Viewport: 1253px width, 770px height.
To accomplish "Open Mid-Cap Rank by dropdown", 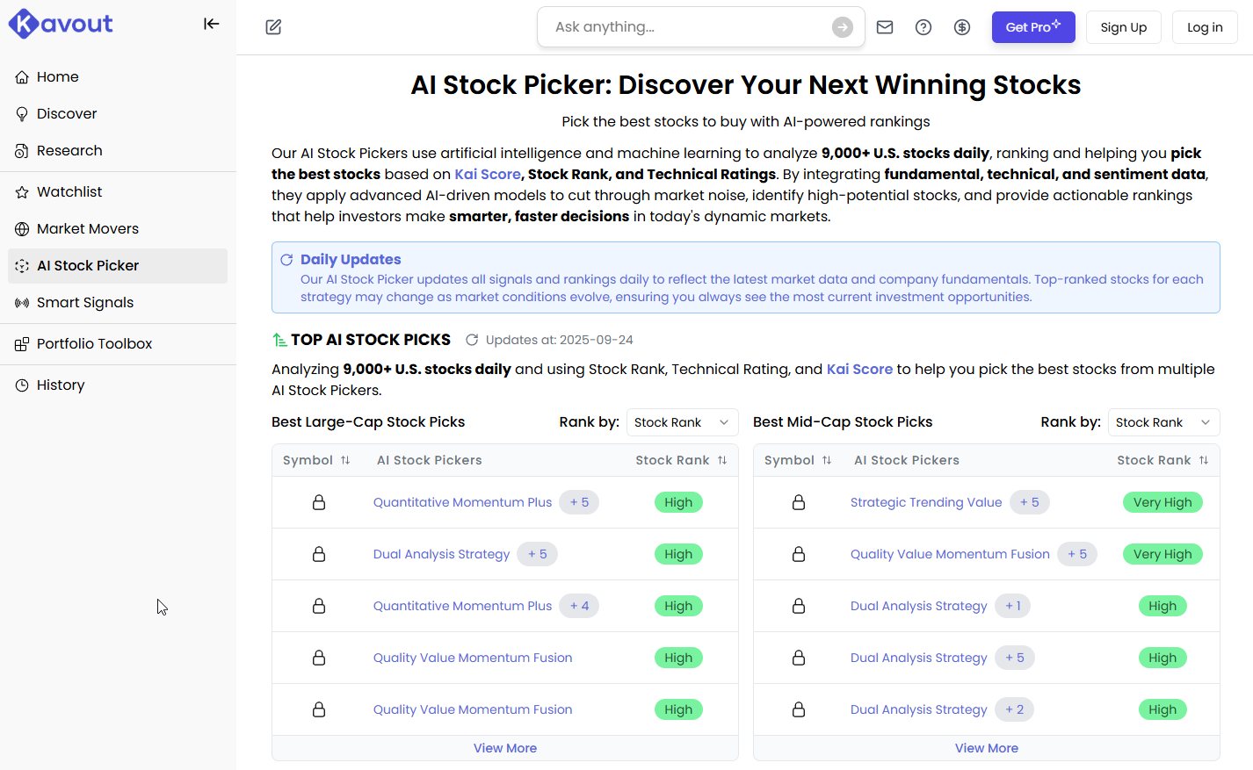I will pos(1162,422).
